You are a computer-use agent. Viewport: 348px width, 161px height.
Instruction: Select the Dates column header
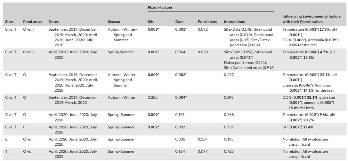point(53,22)
